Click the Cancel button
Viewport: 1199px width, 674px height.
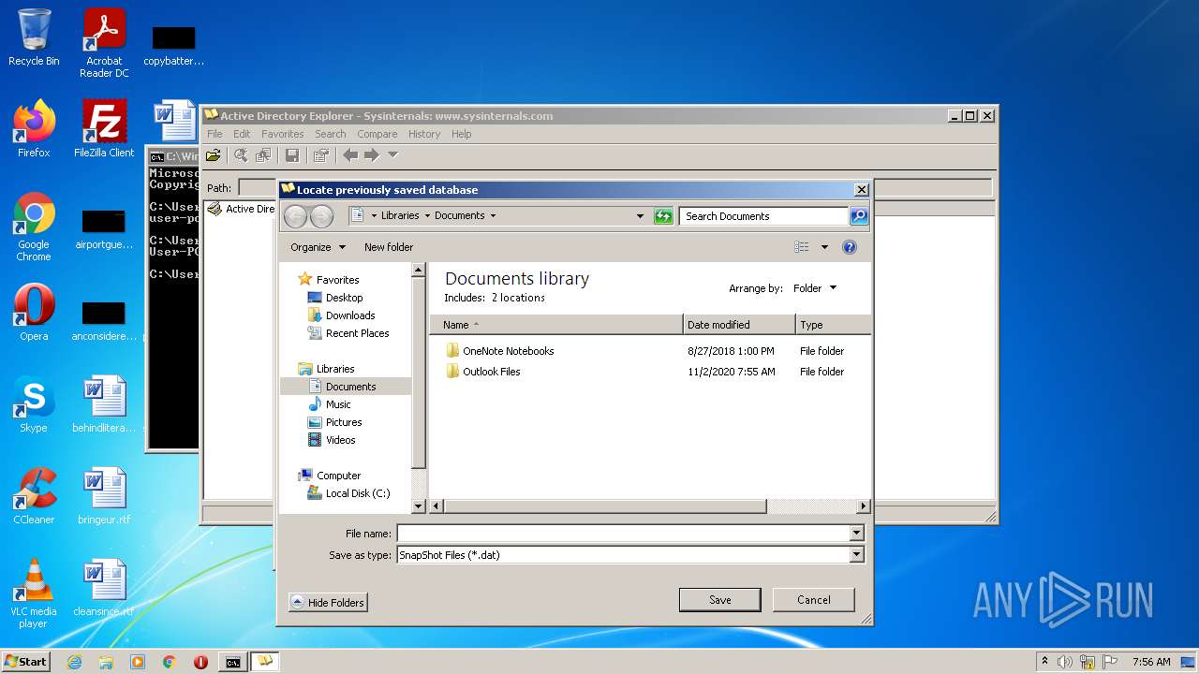813,600
